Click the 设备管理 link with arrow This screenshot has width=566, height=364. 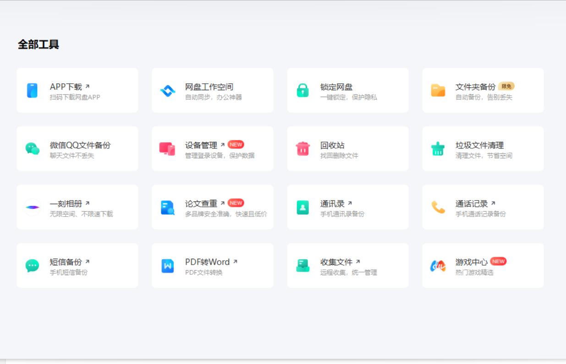[x=203, y=145]
